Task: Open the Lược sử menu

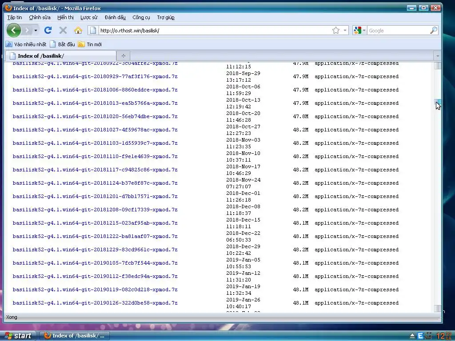Action: (x=89, y=17)
